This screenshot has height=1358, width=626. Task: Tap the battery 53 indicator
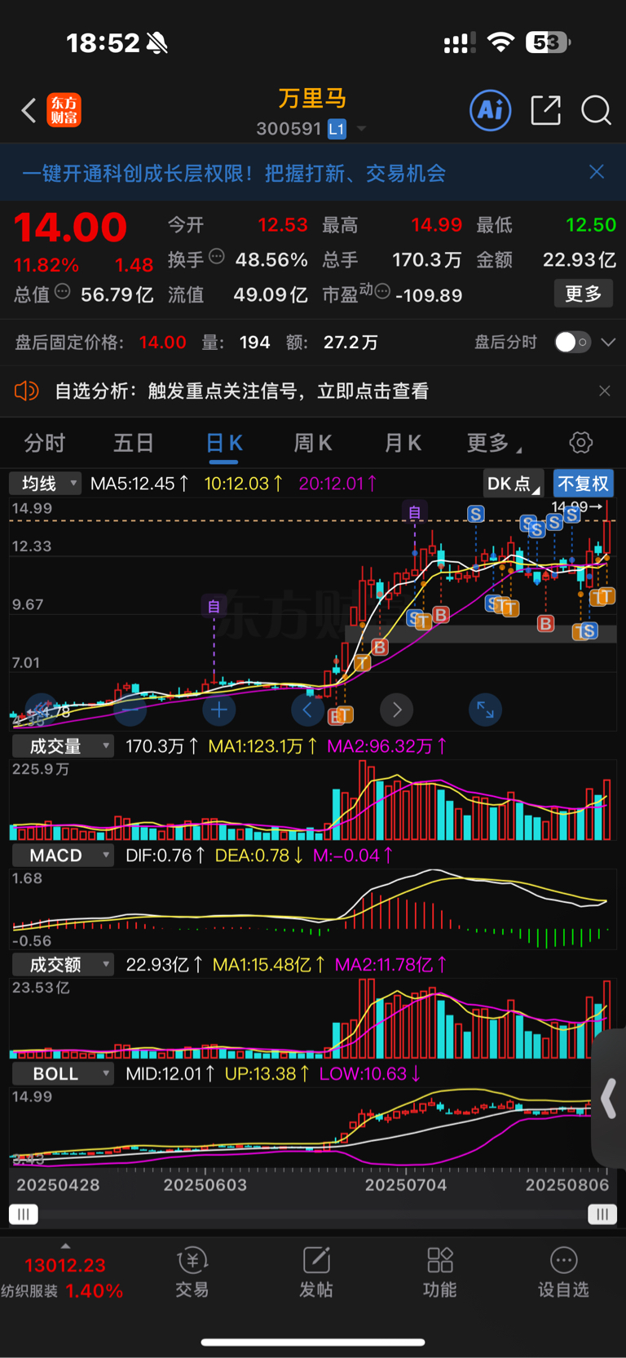pos(547,42)
